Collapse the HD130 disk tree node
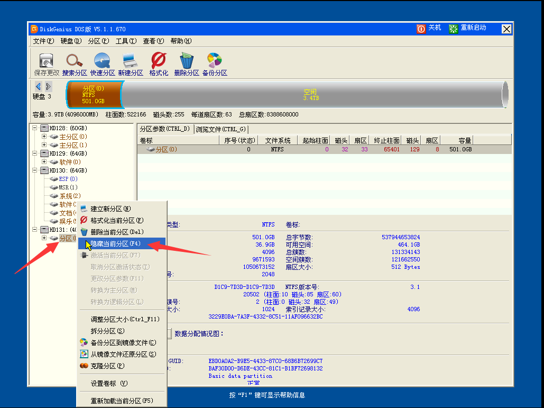544x408 pixels. pyautogui.click(x=35, y=170)
